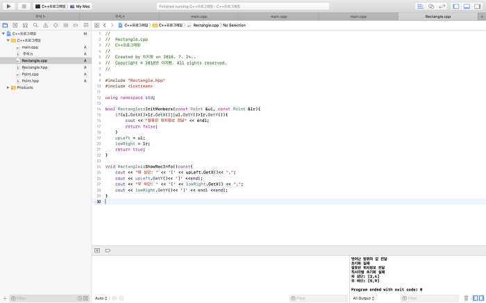Open Point.hpp in the file navigator
486x303 pixels.
[x=30, y=81]
